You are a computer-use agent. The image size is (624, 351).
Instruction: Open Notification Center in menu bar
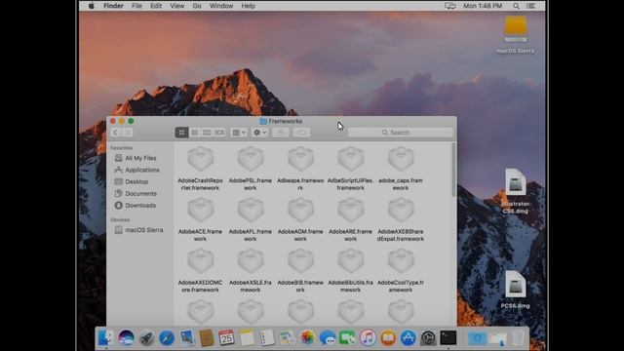[x=530, y=6]
